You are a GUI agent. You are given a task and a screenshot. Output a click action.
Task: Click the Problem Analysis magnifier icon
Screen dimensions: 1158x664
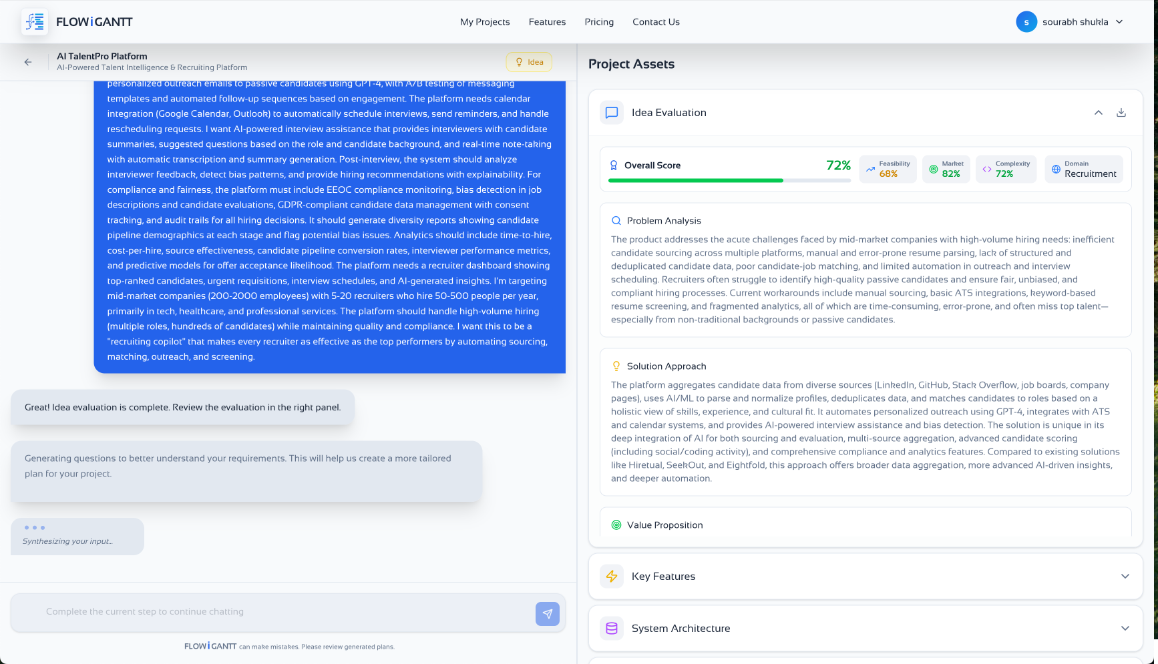point(616,221)
